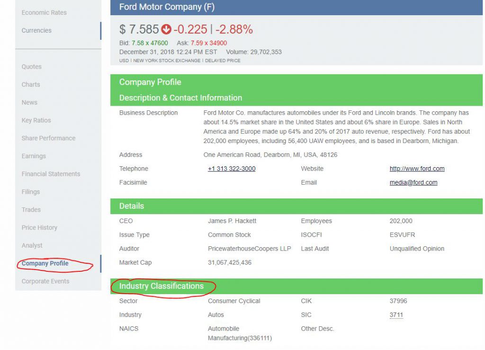View Price History page
485x350 pixels.
(39, 228)
